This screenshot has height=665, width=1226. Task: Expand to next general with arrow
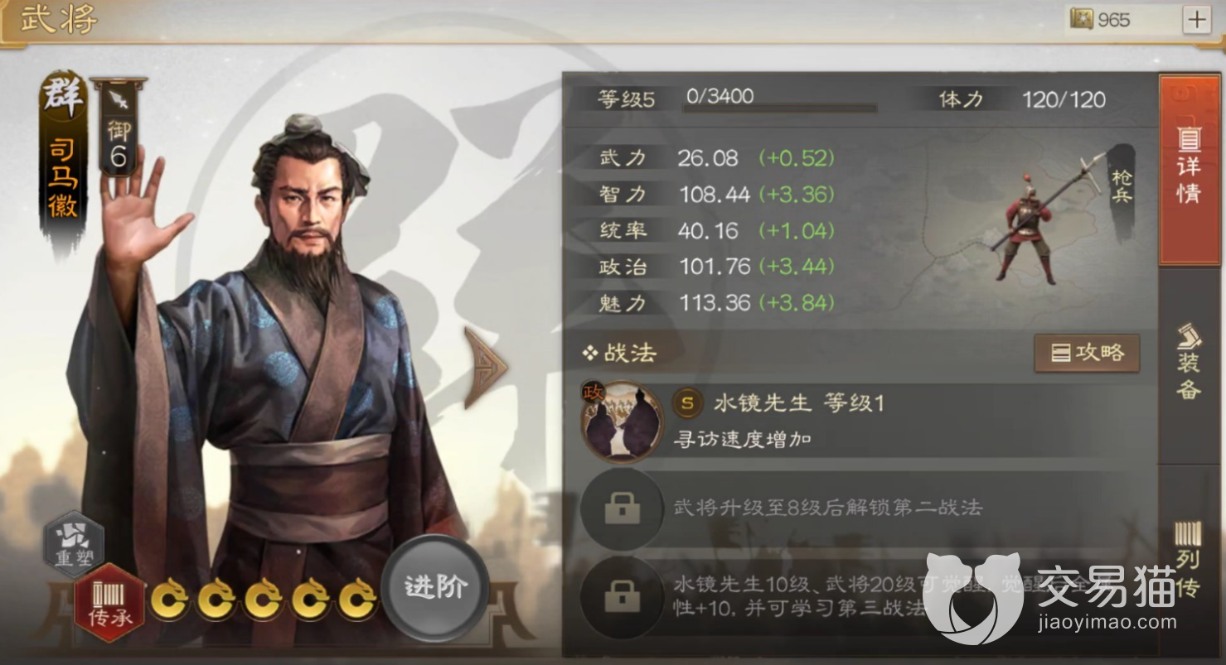coord(486,367)
